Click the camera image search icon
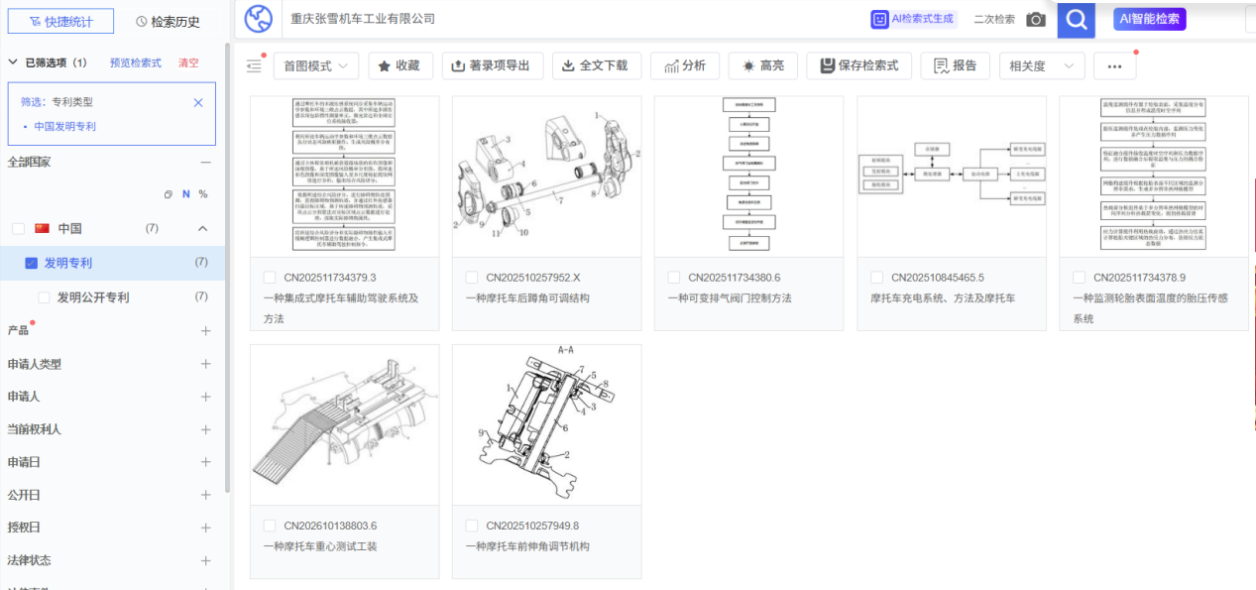 click(x=1036, y=19)
